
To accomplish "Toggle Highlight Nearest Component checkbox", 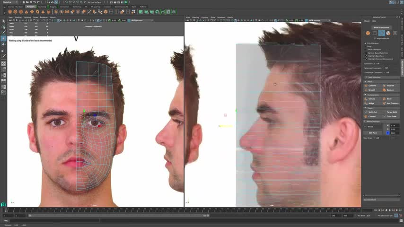I will (366, 59).
